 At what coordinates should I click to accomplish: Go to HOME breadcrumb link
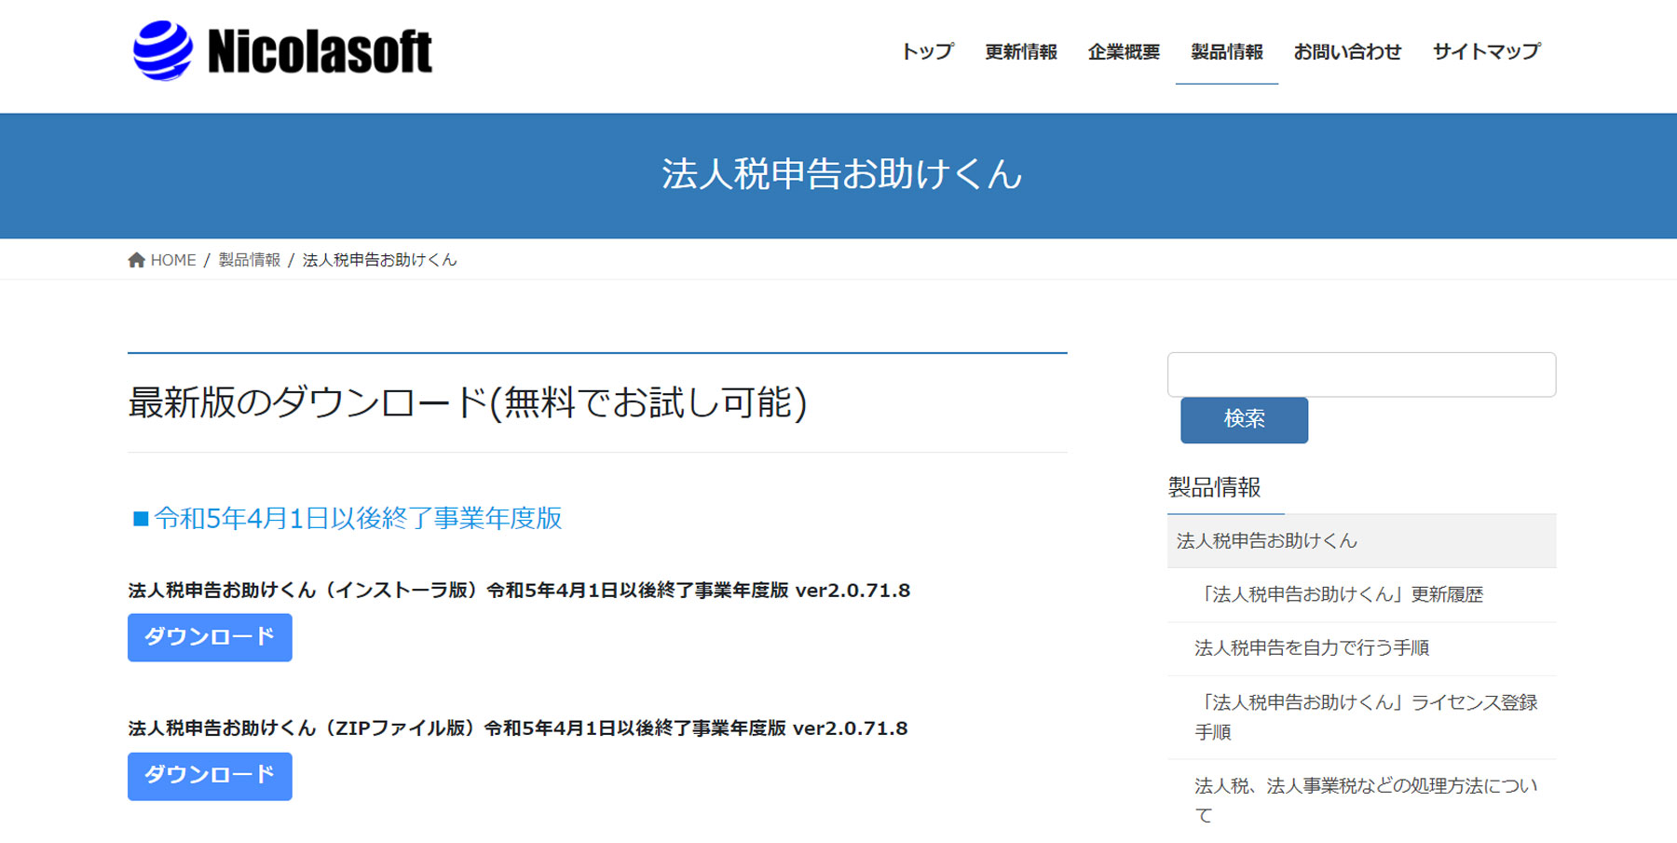[x=173, y=260]
